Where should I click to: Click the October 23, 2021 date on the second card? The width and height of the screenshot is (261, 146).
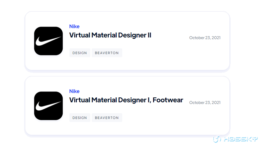point(205,103)
